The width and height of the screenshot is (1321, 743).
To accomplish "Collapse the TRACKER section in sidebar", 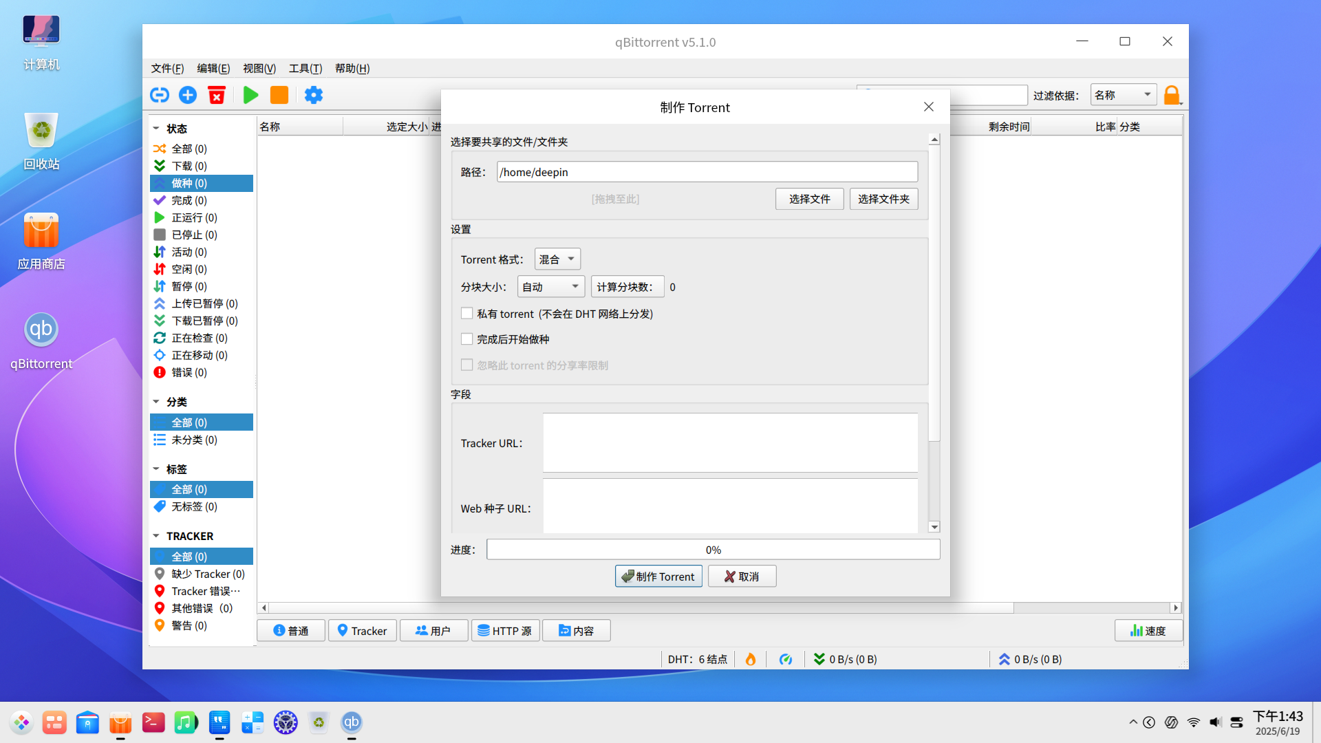I will [156, 536].
